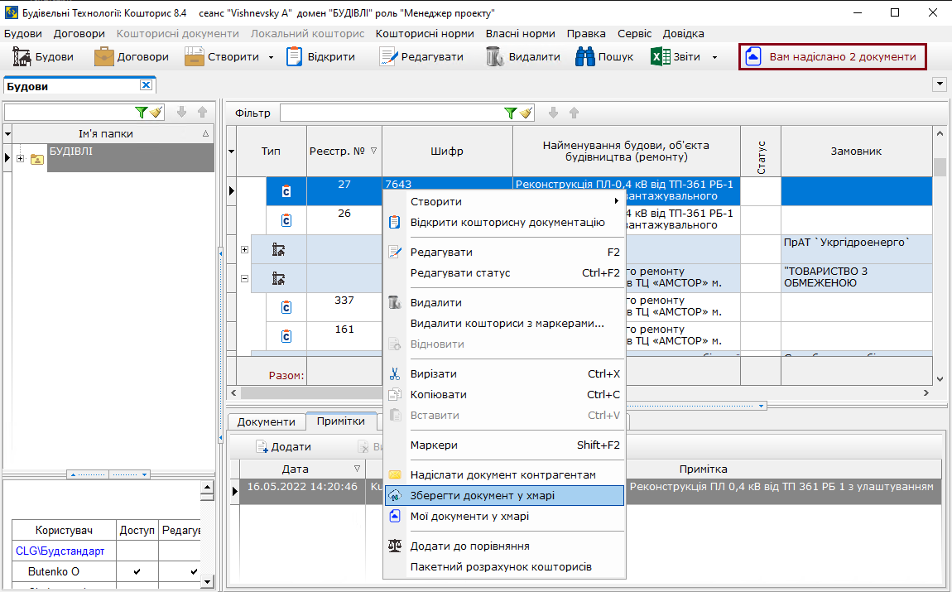Choose 'Додати до порівняння' context entry
Screen dimensions: 952x592
point(504,546)
